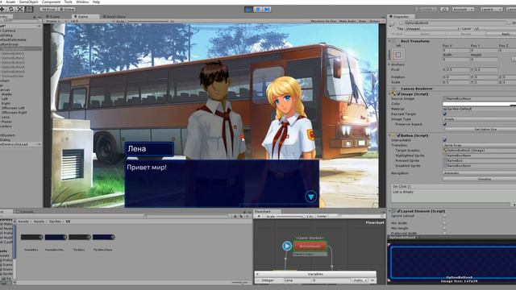Screen dimensions: 516x290
Task: Toggle the Button (Script) component checkbox
Action: pyautogui.click(x=399, y=135)
